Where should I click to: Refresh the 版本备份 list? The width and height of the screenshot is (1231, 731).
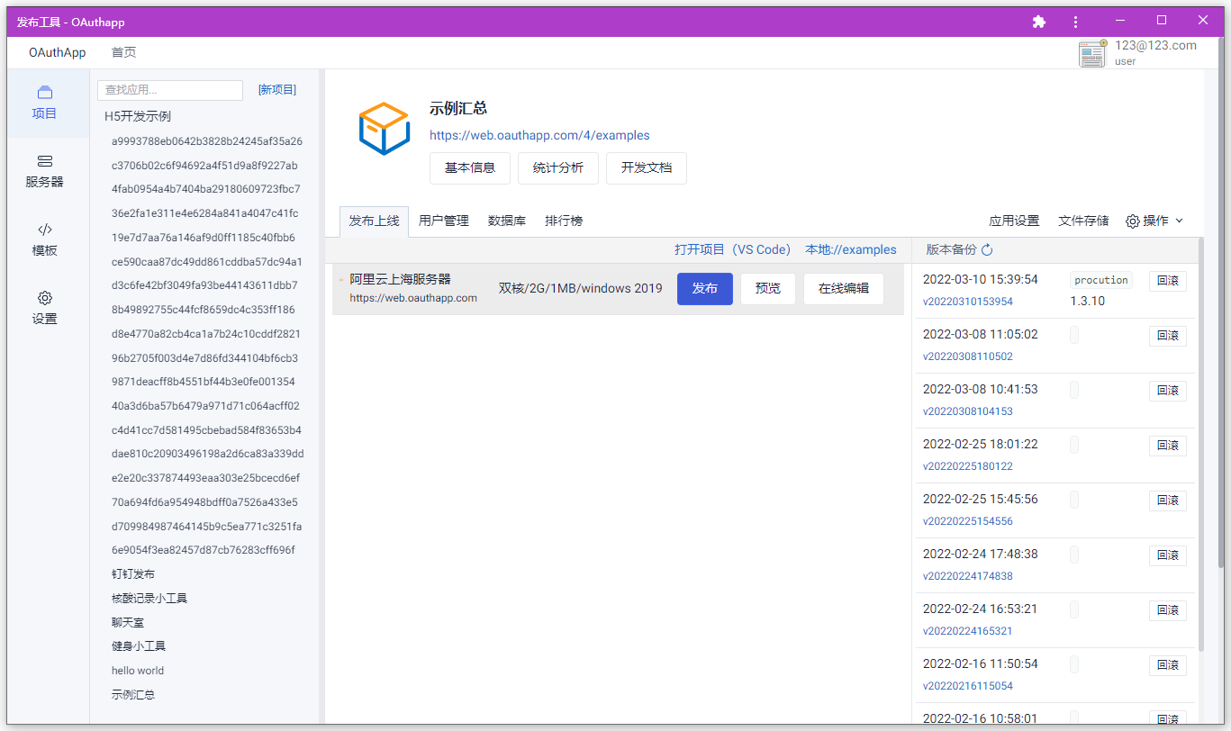point(987,250)
